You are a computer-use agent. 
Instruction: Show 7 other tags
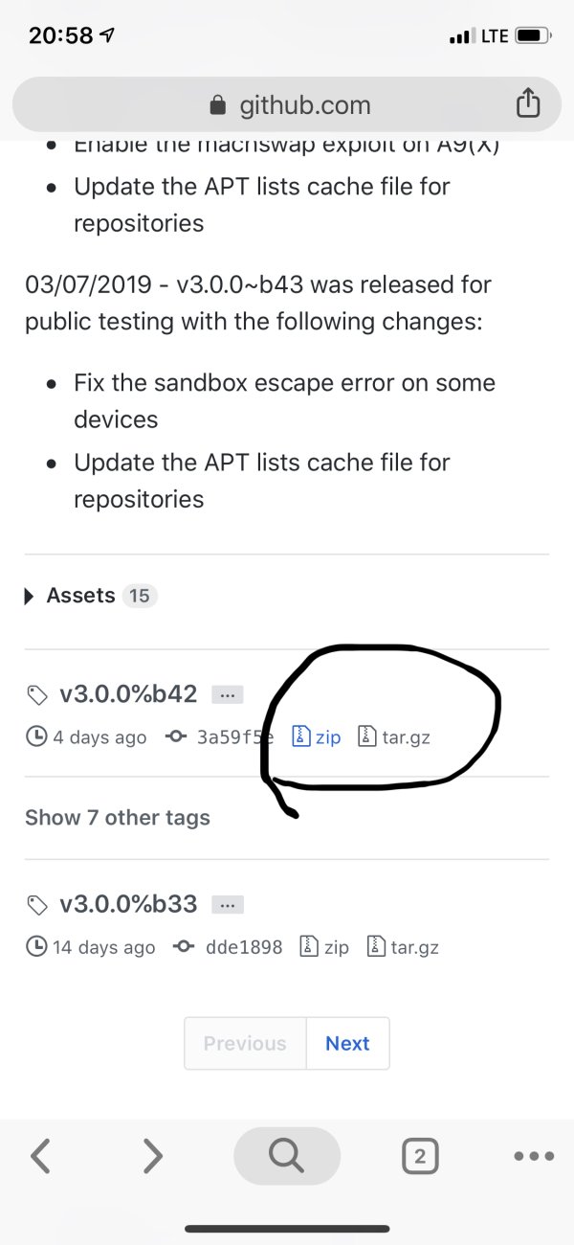[x=117, y=818]
